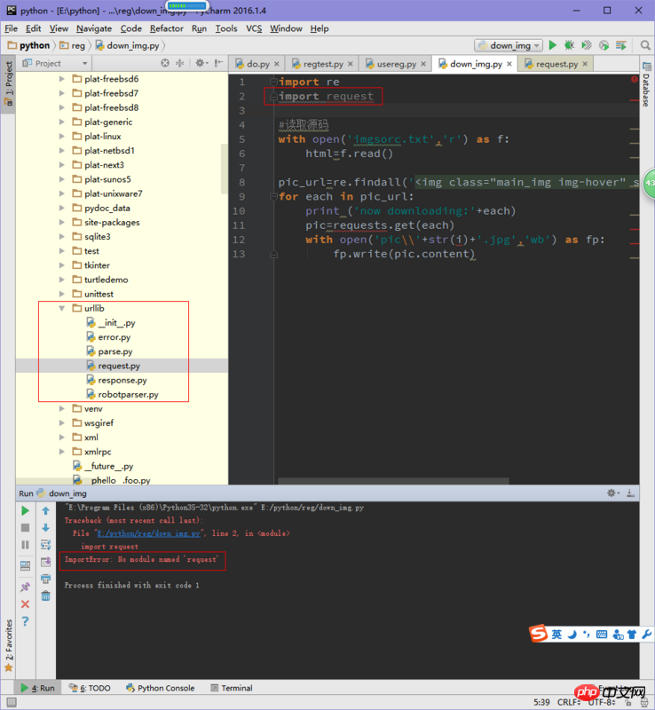This screenshot has width=655, height=710.
Task: Open the Refactor menu
Action: tap(167, 28)
